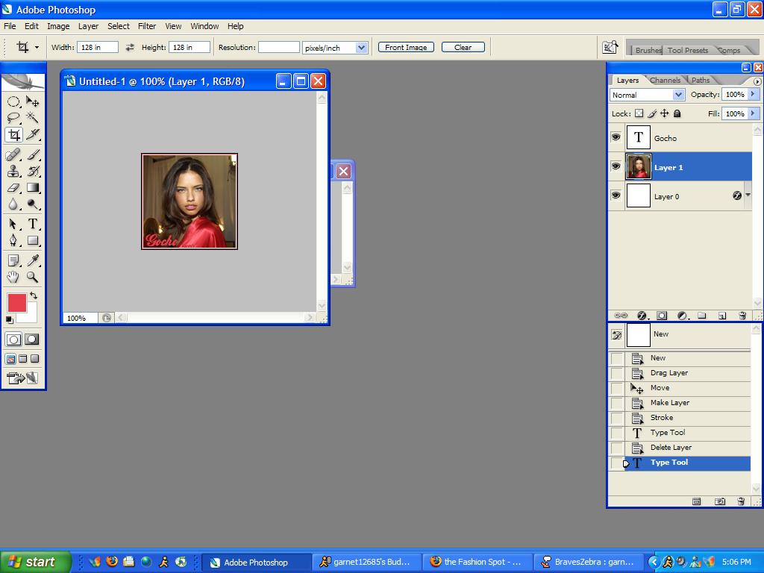This screenshot has height=573, width=764.
Task: Hide the Gocho text layer
Action: (616, 137)
